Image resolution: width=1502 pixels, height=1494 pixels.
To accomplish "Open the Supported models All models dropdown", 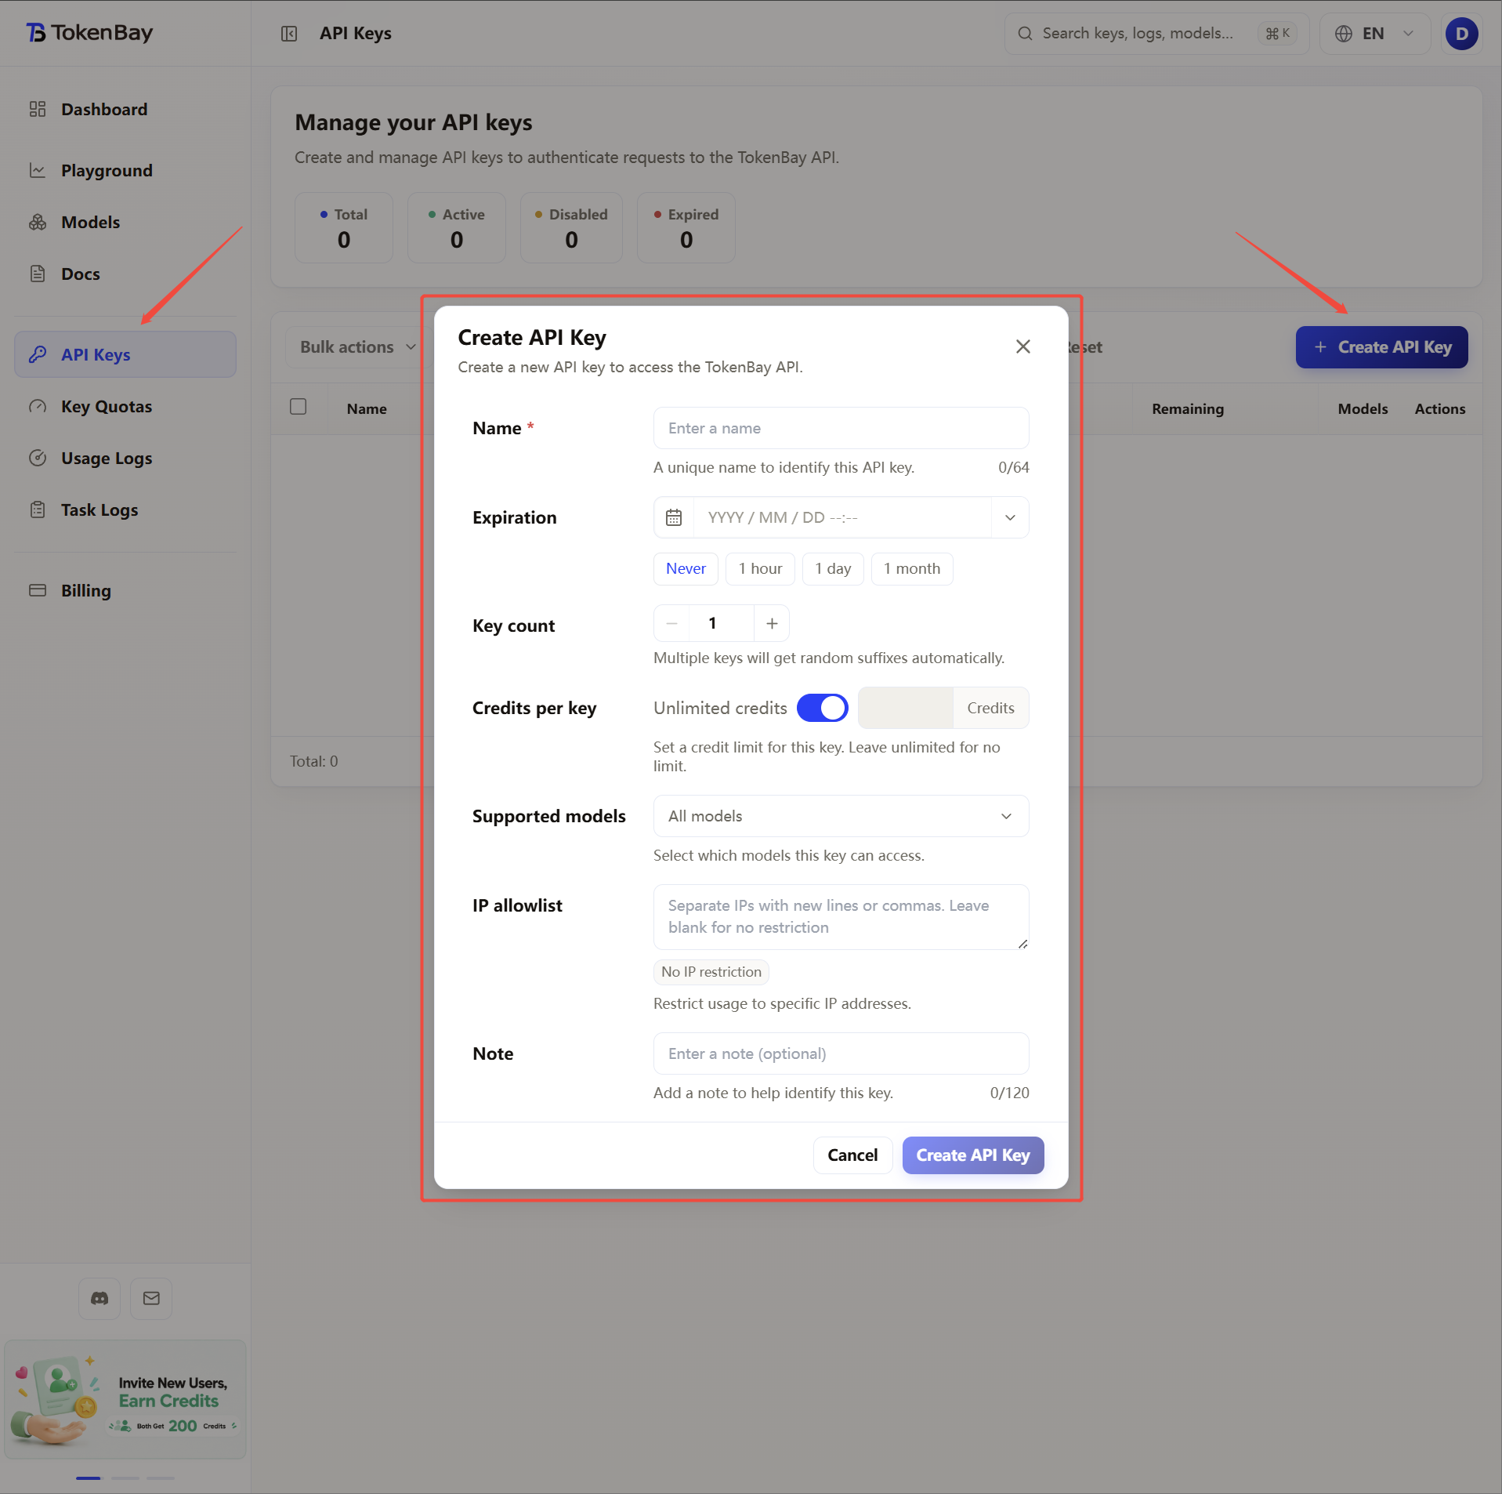I will point(841,816).
